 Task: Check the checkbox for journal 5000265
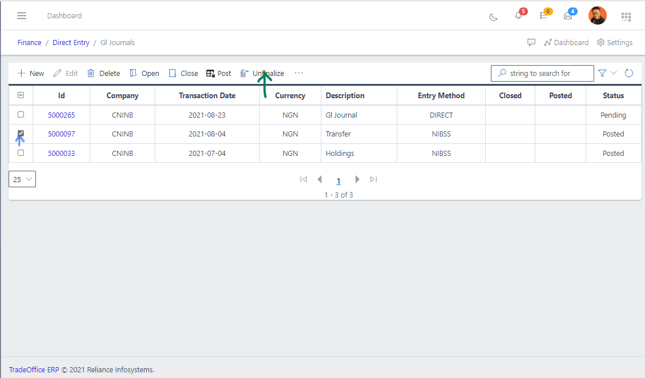pyautogui.click(x=21, y=114)
